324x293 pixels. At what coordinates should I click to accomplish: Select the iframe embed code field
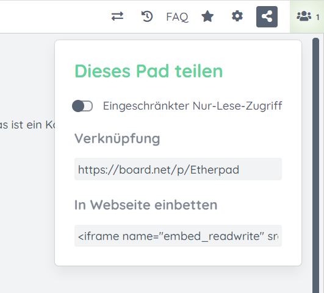(178, 236)
